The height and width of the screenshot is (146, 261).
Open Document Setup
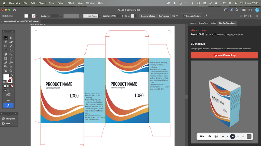tap(148, 16)
